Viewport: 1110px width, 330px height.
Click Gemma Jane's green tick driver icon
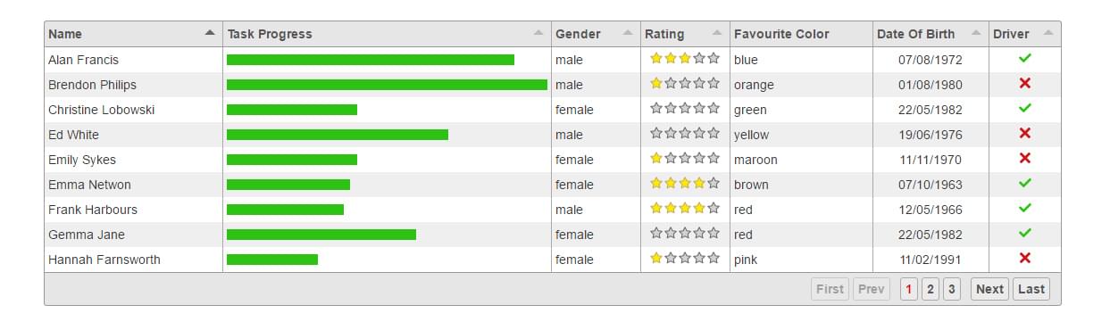(x=1025, y=233)
